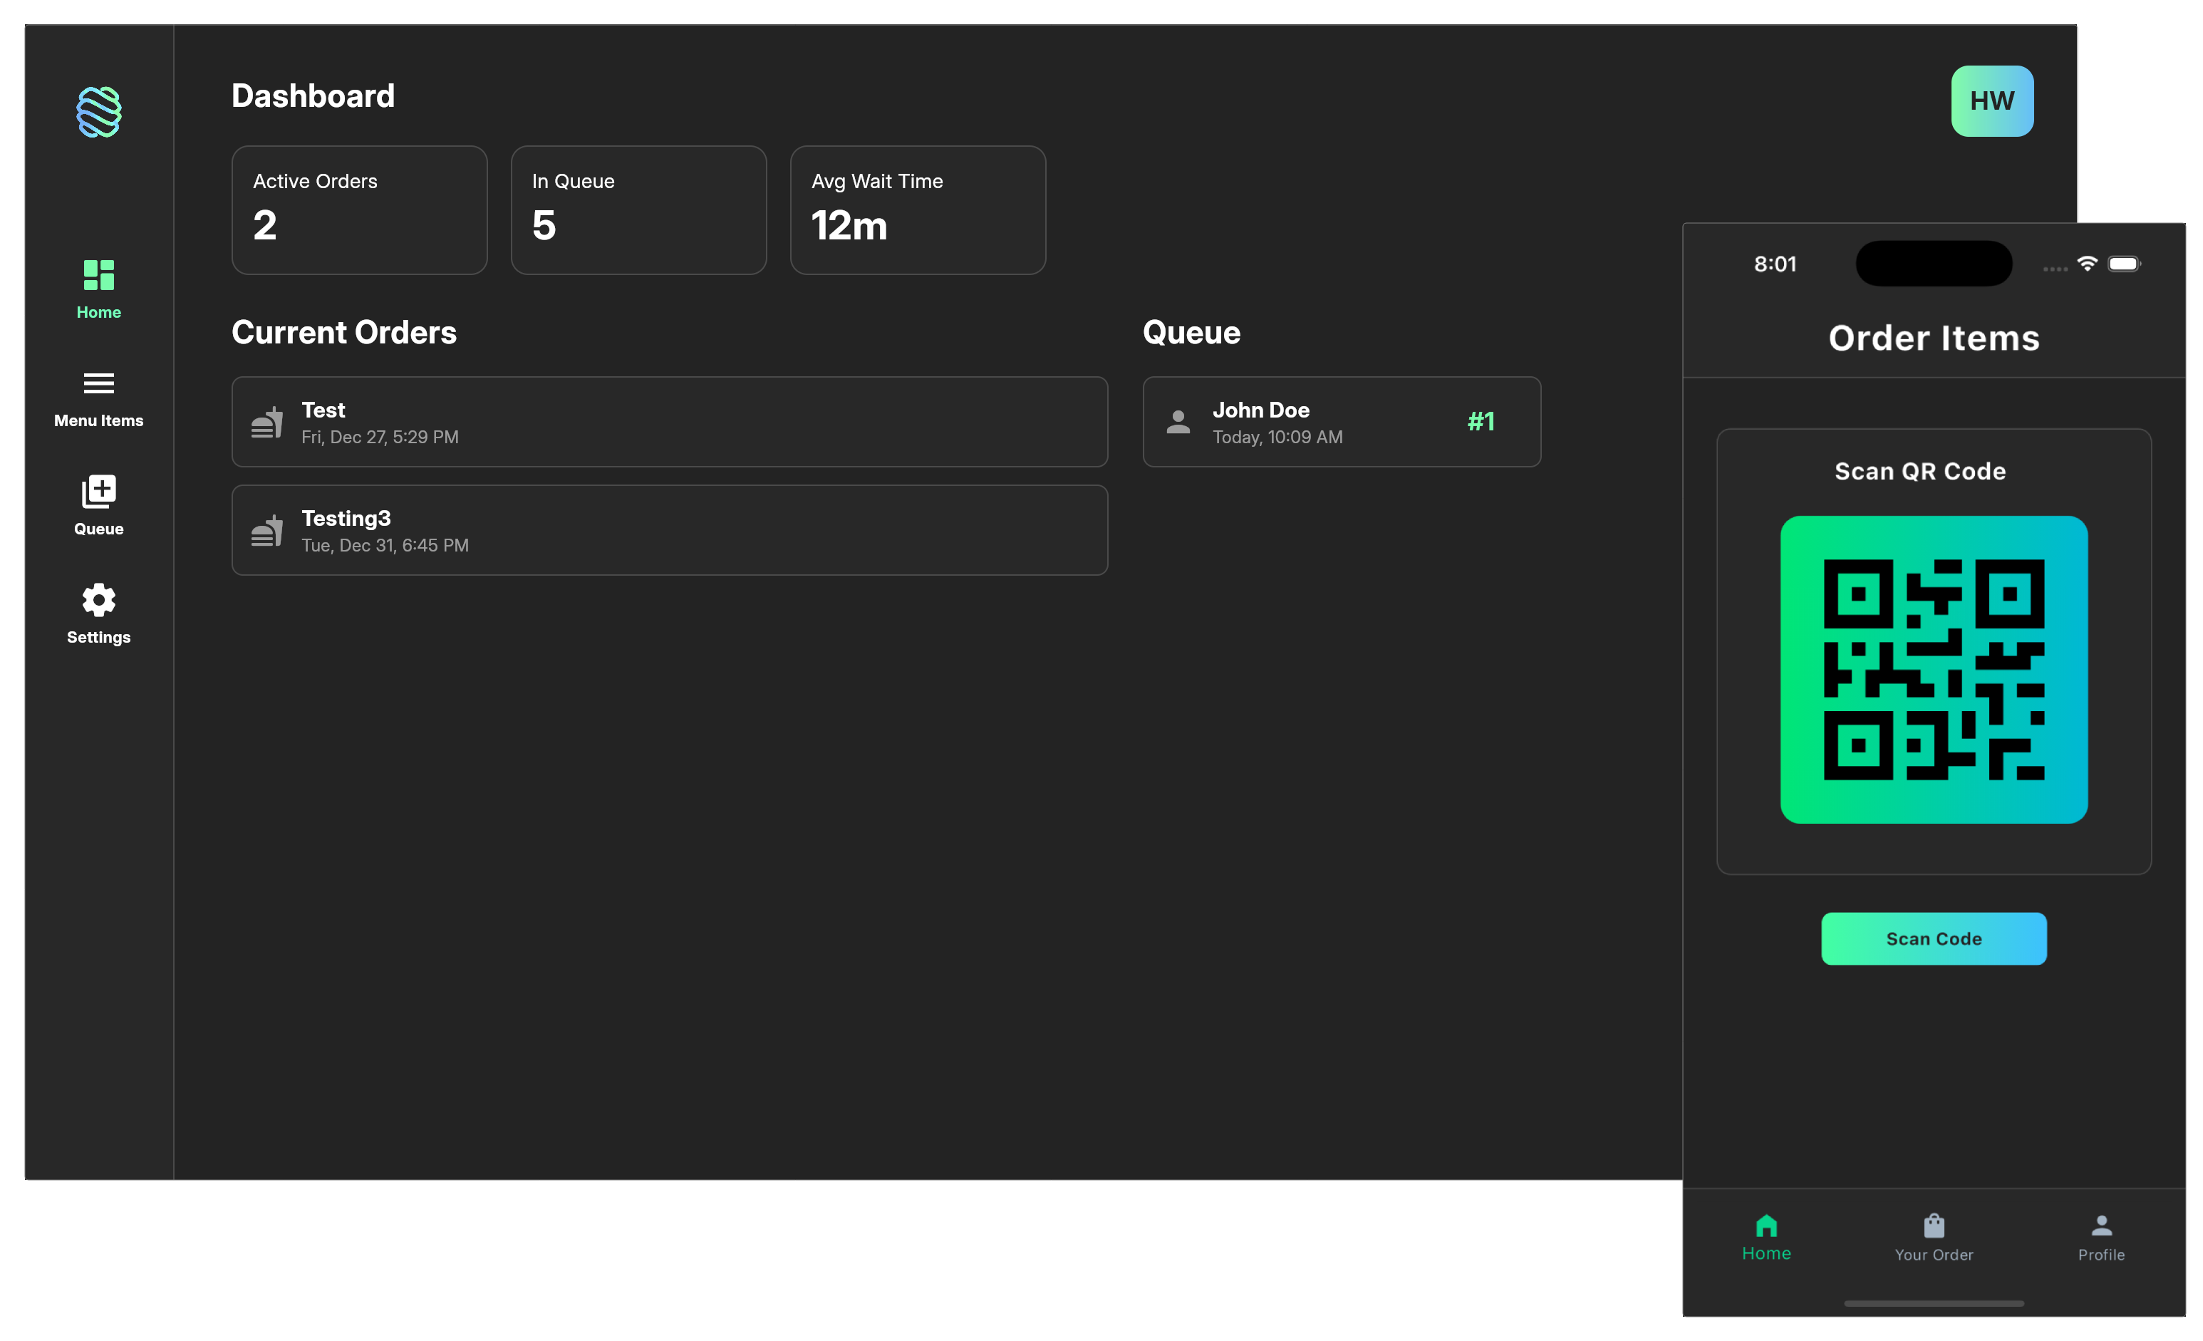Open the Active Orders stat card
The width and height of the screenshot is (2203, 1341).
(x=359, y=210)
